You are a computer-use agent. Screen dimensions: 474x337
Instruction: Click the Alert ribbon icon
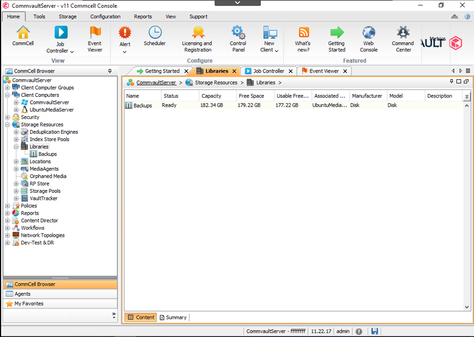click(x=125, y=32)
